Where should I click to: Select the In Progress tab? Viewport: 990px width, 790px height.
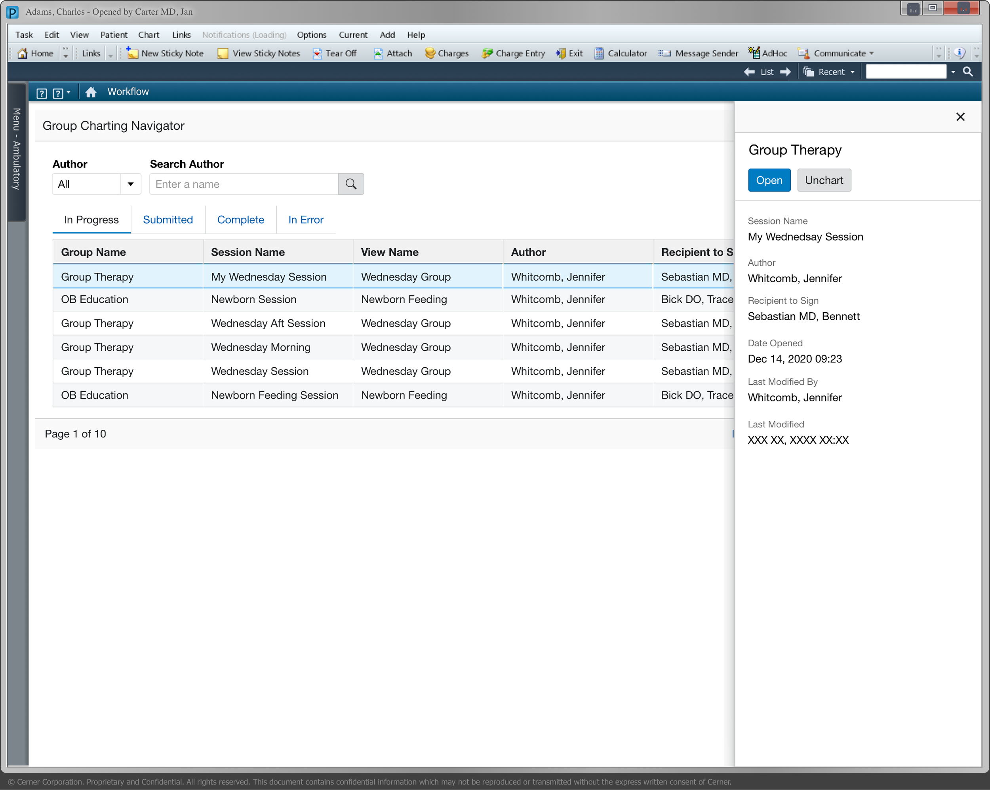91,219
